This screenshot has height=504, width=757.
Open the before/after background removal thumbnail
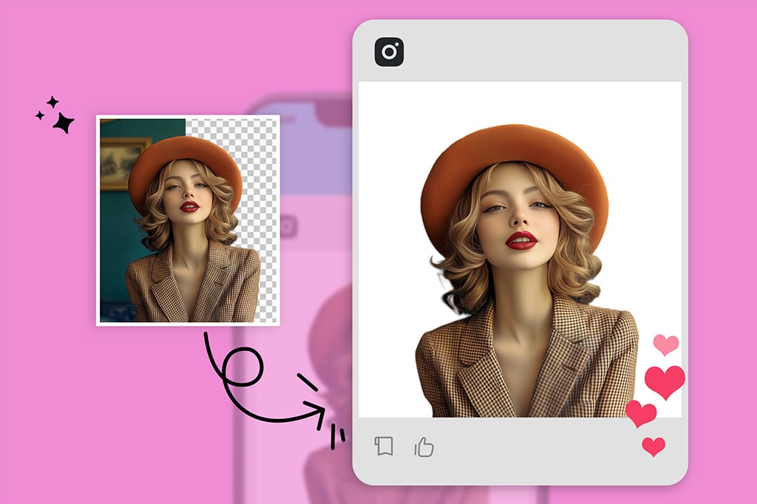pos(189,220)
